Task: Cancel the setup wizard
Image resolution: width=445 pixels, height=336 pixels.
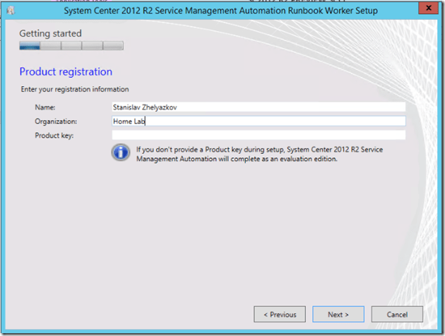Action: (x=398, y=314)
